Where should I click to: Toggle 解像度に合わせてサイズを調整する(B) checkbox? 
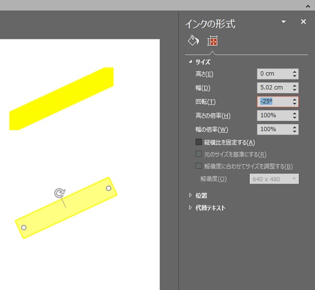pyautogui.click(x=198, y=166)
